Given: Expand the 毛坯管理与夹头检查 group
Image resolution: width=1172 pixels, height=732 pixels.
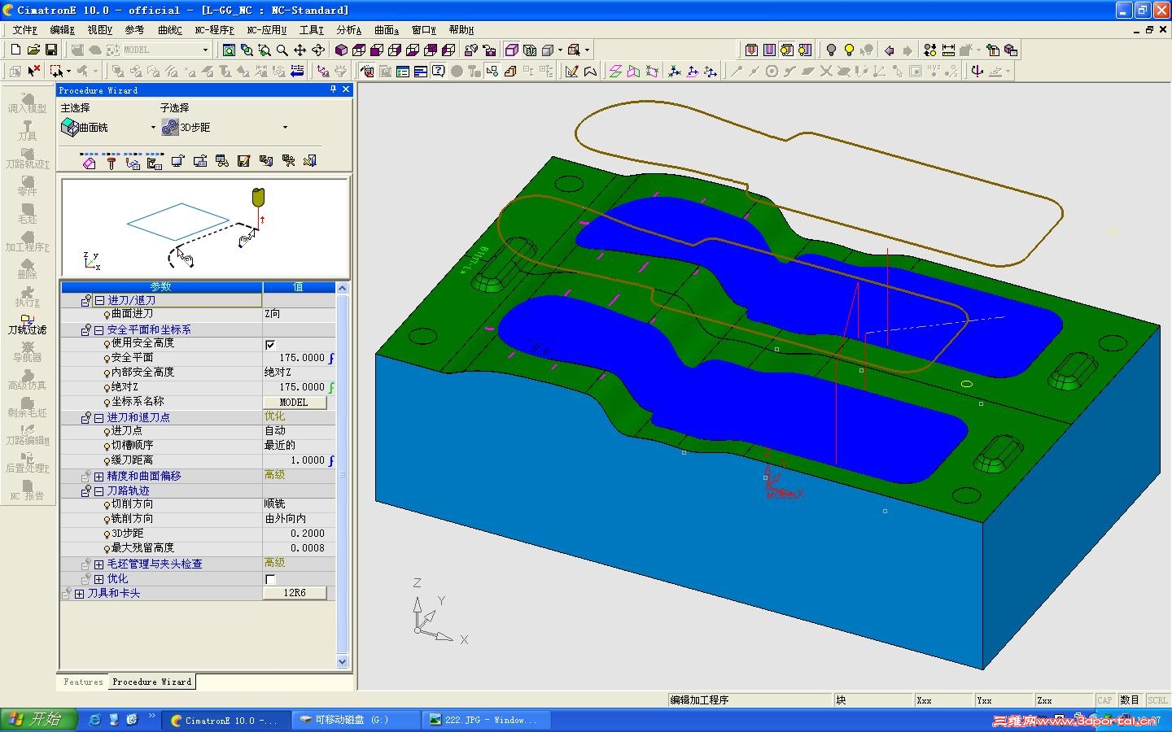Looking at the screenshot, I should (99, 564).
